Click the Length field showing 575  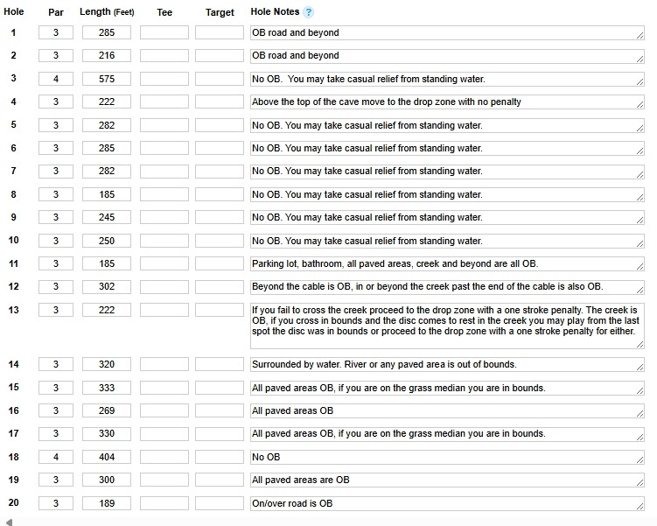(x=107, y=79)
